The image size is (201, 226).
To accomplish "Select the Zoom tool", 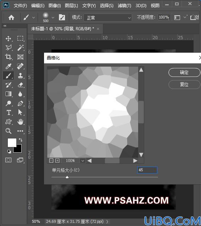I will tap(8, 131).
